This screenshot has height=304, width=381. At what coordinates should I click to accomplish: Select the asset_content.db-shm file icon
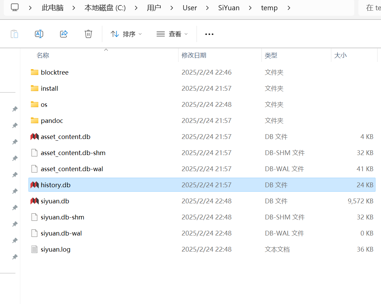pos(35,153)
